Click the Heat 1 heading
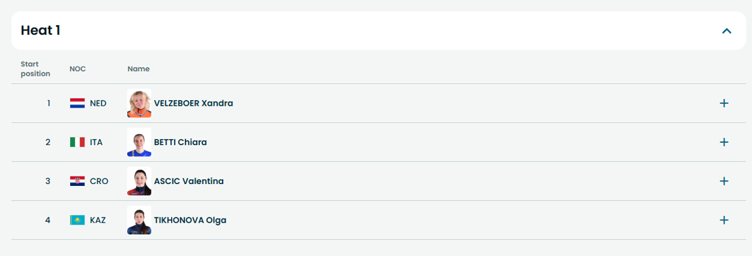Viewport: 752px width, 256px height. [41, 30]
